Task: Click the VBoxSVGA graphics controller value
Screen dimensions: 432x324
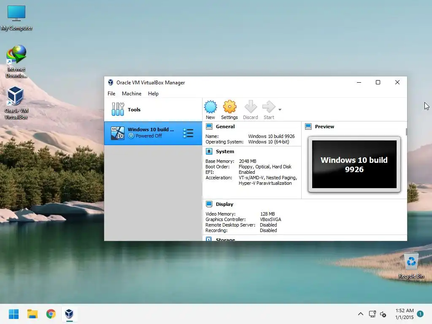Action: (x=270, y=219)
